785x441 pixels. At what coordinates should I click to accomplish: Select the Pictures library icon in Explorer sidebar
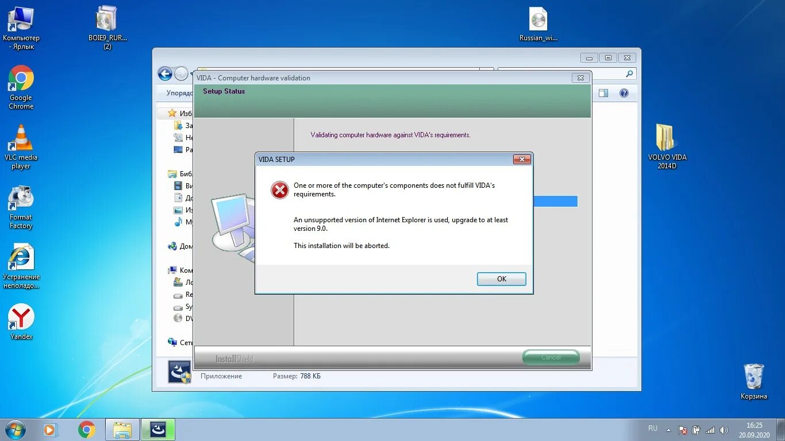pos(178,210)
